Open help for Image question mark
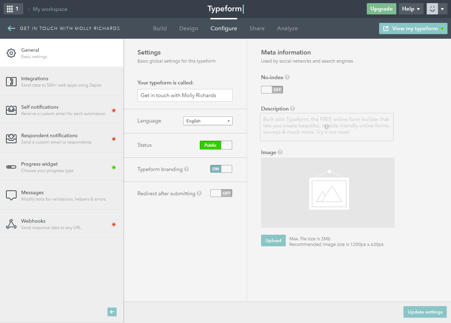451x323 pixels. pyautogui.click(x=280, y=152)
